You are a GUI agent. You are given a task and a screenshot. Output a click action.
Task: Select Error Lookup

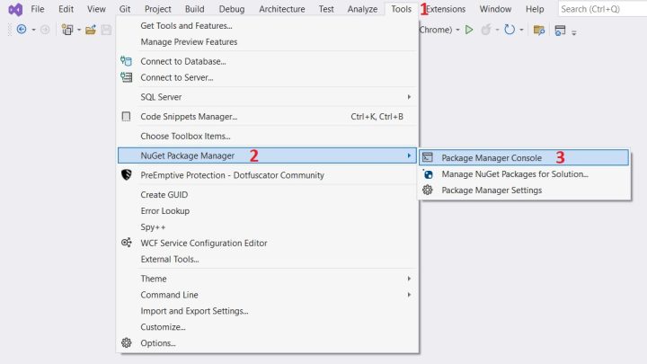coord(268,210)
